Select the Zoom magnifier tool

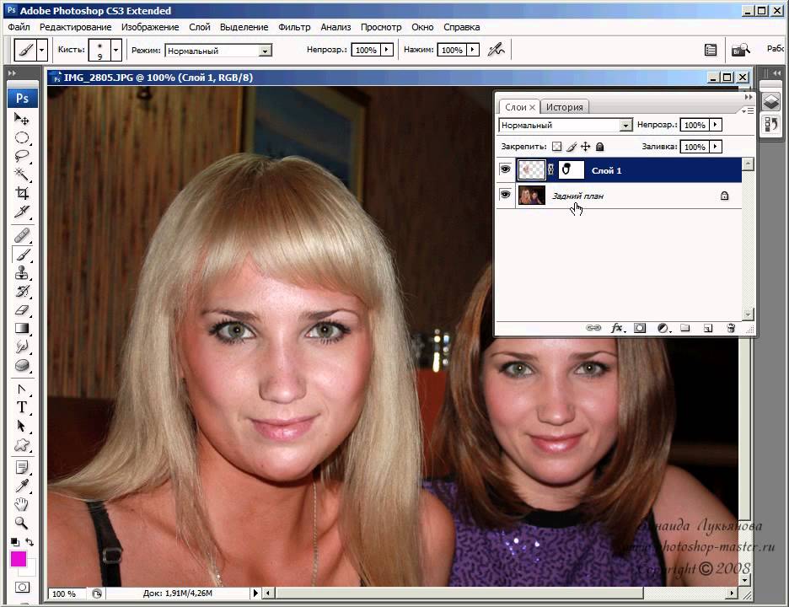(x=22, y=523)
